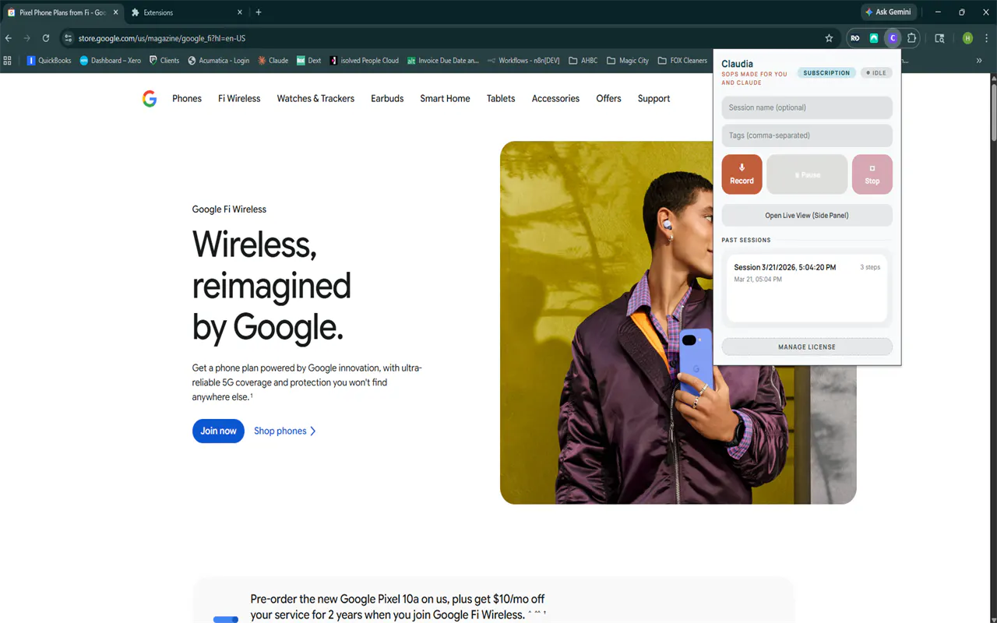Click the address bar URL
The height and width of the screenshot is (623, 997).
click(162, 38)
